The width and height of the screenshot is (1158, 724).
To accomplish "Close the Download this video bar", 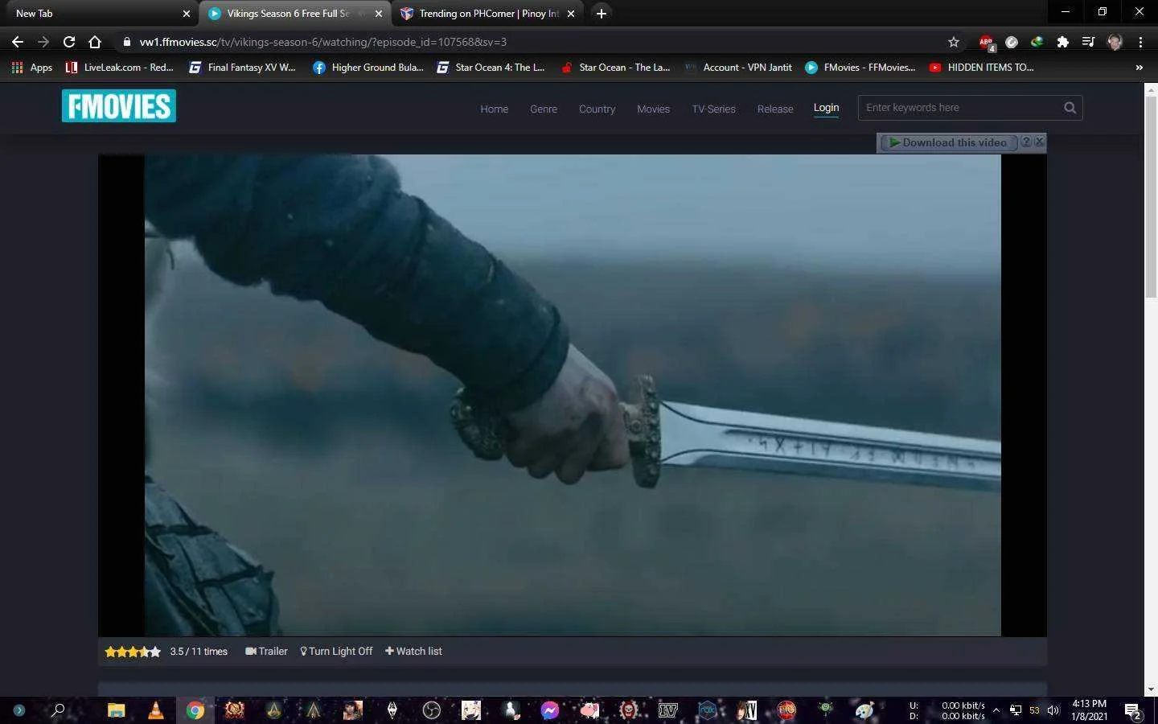I will pos(1040,142).
